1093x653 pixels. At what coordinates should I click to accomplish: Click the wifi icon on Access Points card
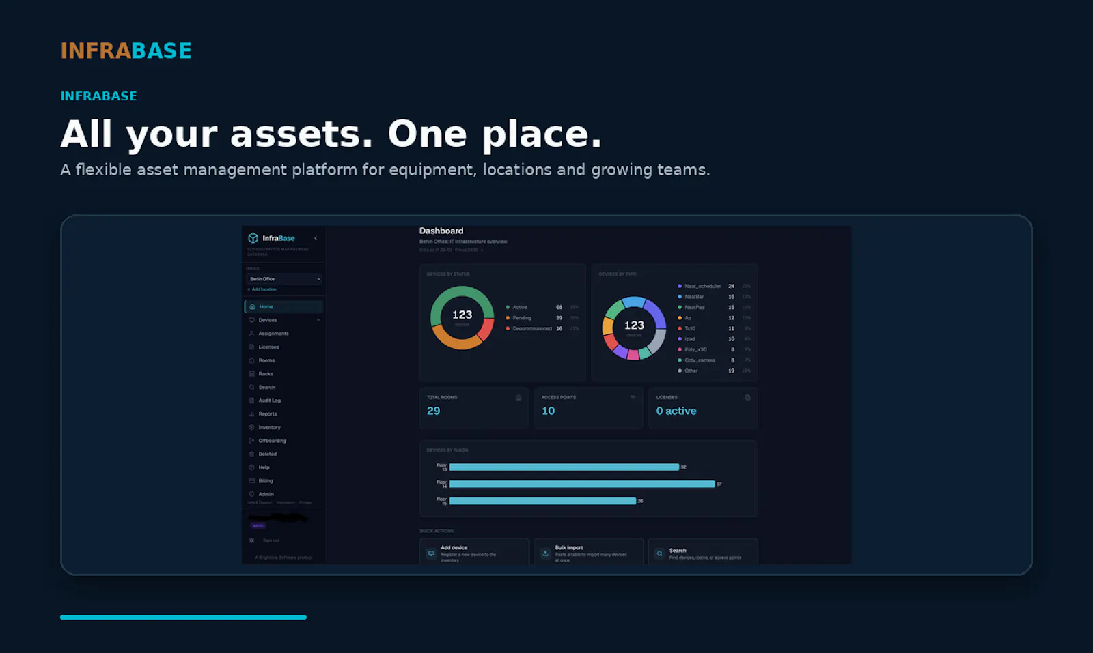pyautogui.click(x=633, y=398)
